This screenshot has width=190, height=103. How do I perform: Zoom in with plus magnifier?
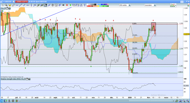[x=187, y=101]
